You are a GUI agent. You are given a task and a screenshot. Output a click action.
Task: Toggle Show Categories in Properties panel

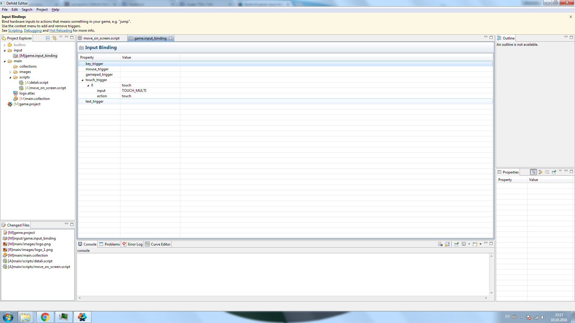pyautogui.click(x=534, y=172)
